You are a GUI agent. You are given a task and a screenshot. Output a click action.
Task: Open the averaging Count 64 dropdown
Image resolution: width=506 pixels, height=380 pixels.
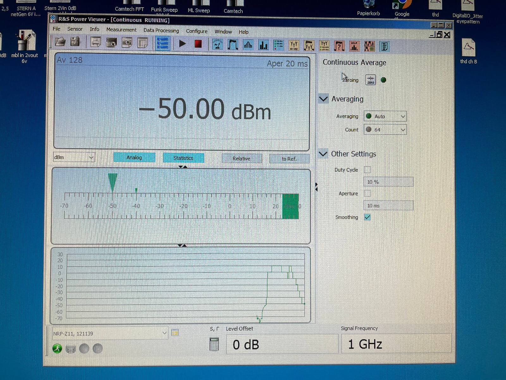385,130
